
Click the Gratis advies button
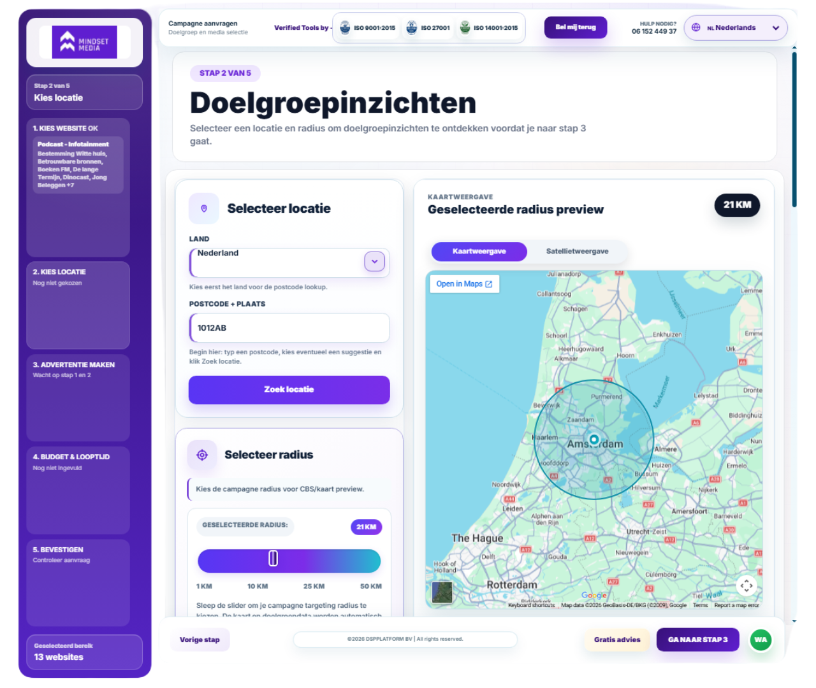click(x=617, y=640)
